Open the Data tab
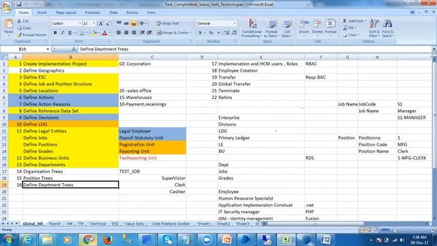This screenshot has height=246, width=437. pos(113,12)
